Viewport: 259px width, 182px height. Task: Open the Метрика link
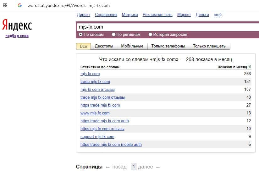click(130, 15)
